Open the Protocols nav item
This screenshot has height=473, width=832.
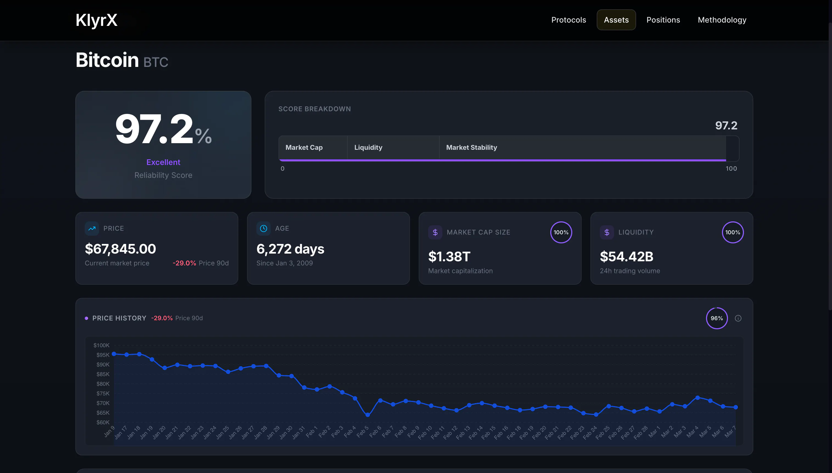(568, 20)
